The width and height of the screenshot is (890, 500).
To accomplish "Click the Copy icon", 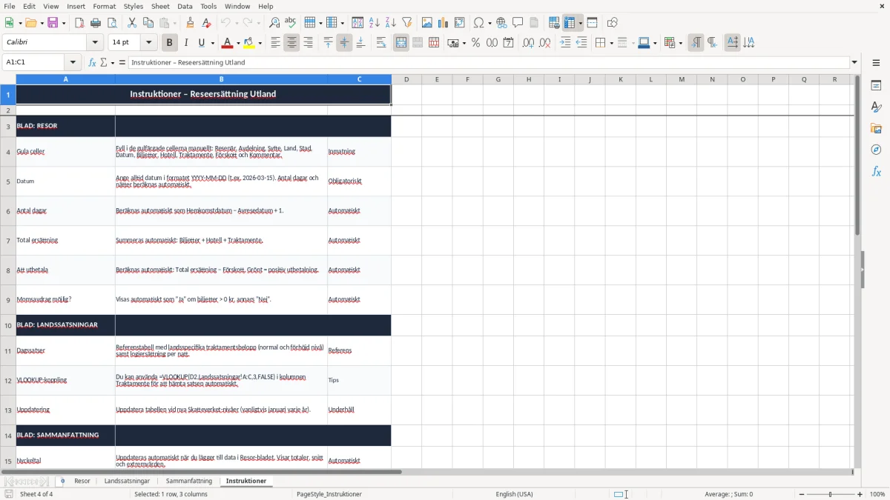I will [x=148, y=23].
